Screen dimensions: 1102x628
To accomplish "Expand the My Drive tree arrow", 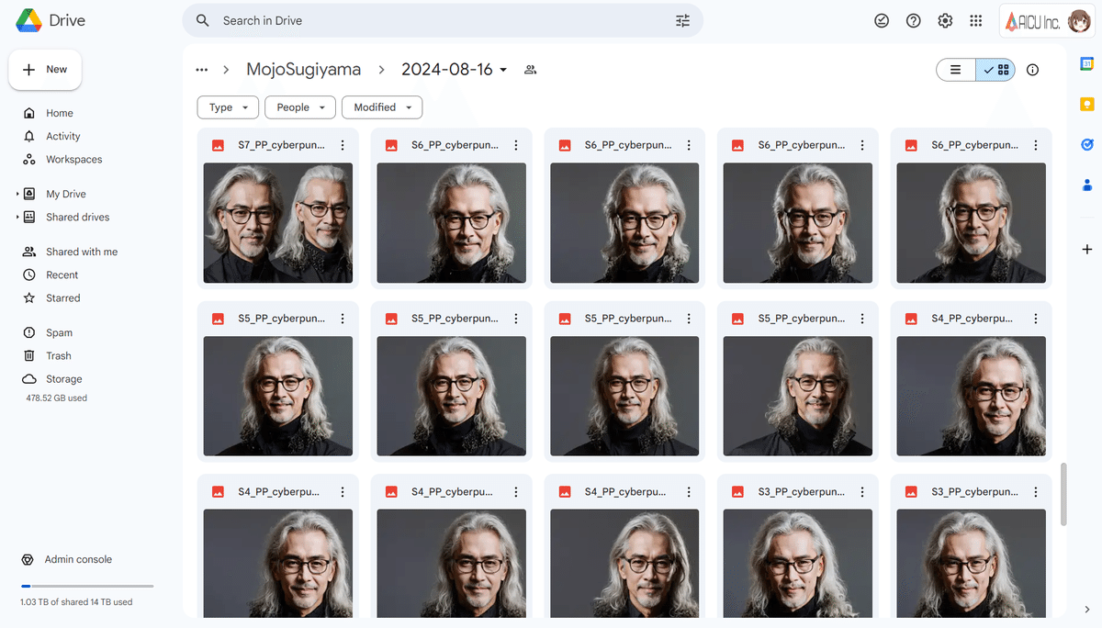I will 17,194.
